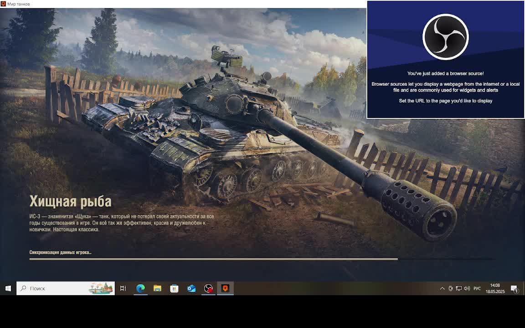Open Outlook from the taskbar
The width and height of the screenshot is (525, 328).
[191, 288]
